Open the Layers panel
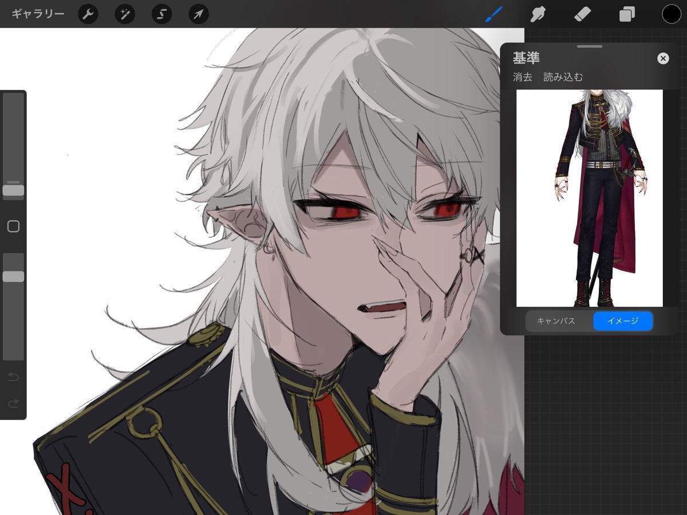This screenshot has height=515, width=687. tap(627, 14)
